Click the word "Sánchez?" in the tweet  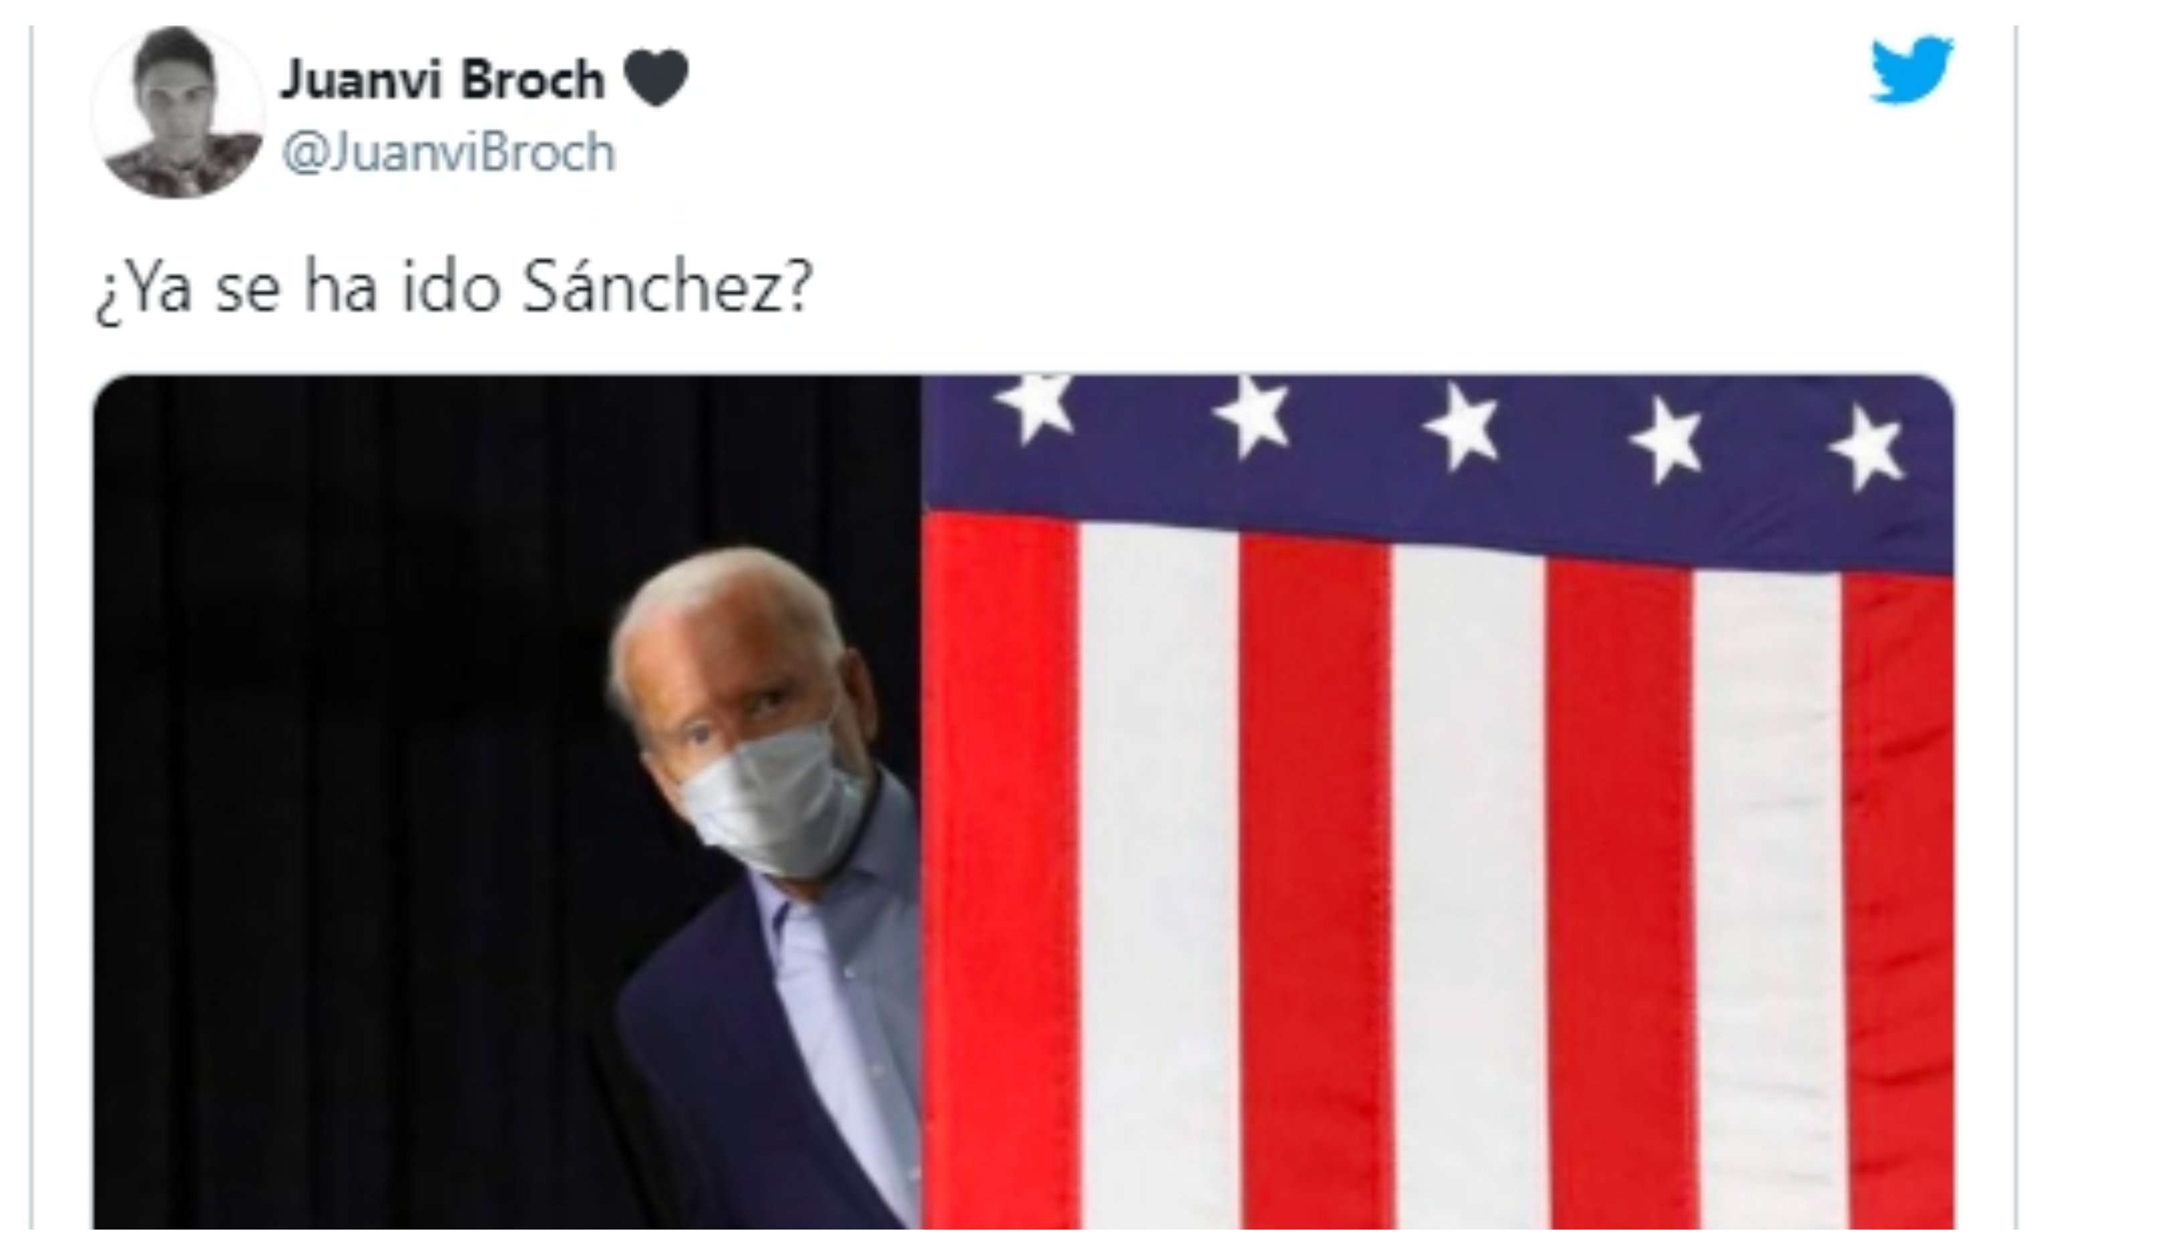[x=667, y=287]
